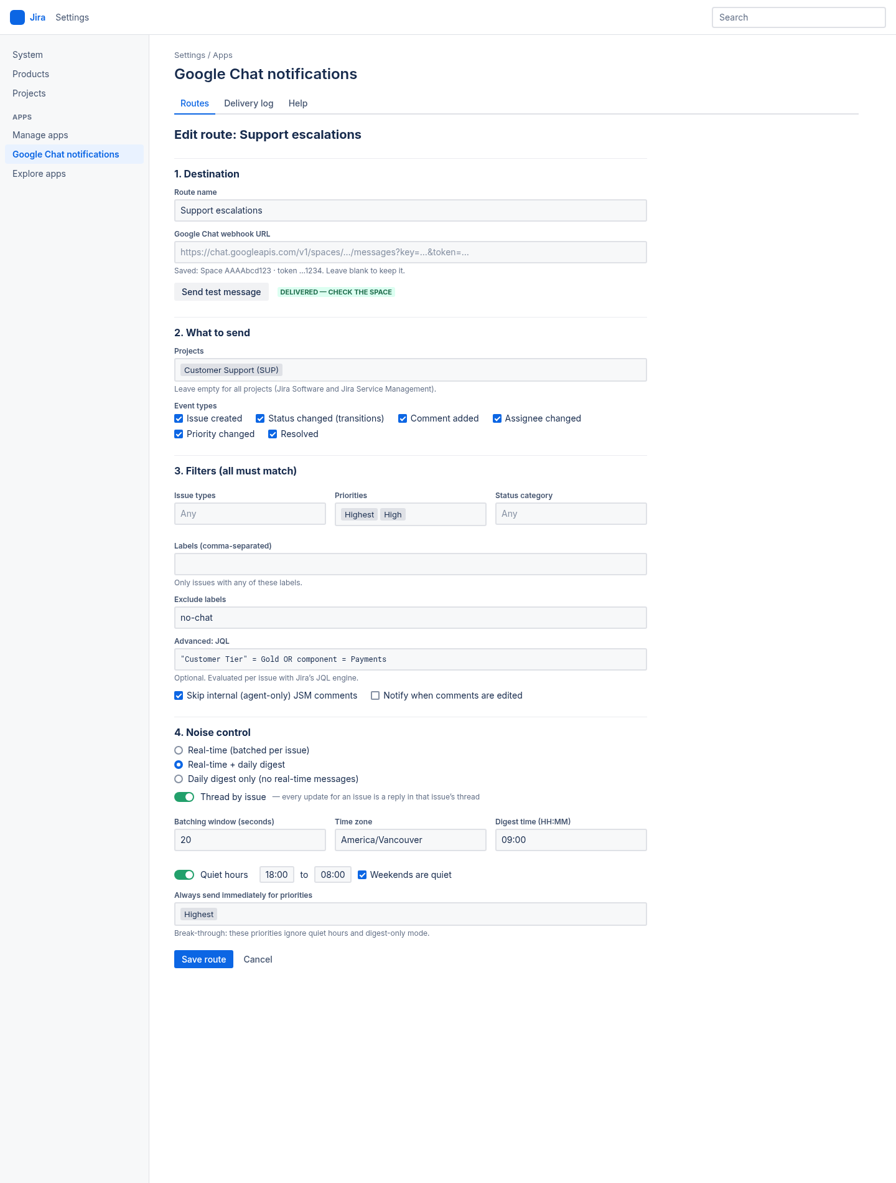The width and height of the screenshot is (896, 1183).
Task: Edit the Route name field
Action: [411, 210]
